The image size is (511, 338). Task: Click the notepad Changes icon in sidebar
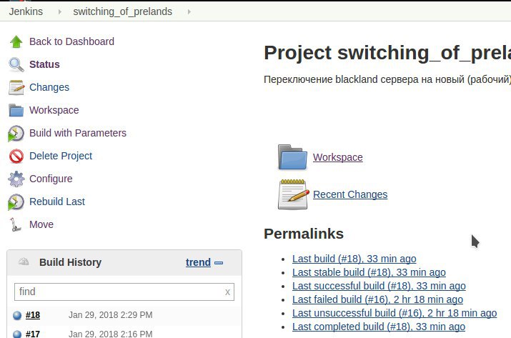[16, 87]
